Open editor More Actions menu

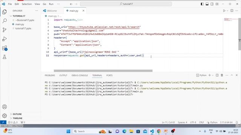click(236, 10)
